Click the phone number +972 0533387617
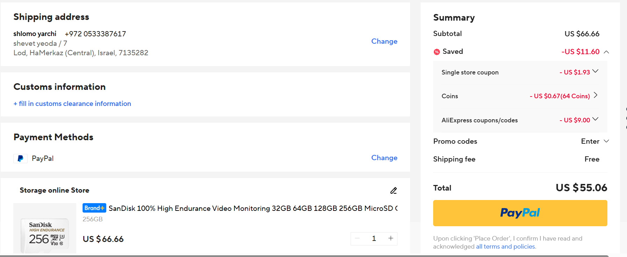The image size is (627, 257). (x=96, y=34)
